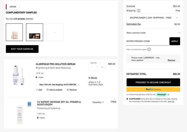Select the empty third sample slot

[55, 32]
